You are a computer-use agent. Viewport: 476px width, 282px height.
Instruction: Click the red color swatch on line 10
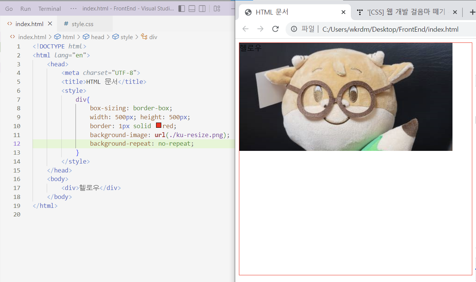[158, 126]
